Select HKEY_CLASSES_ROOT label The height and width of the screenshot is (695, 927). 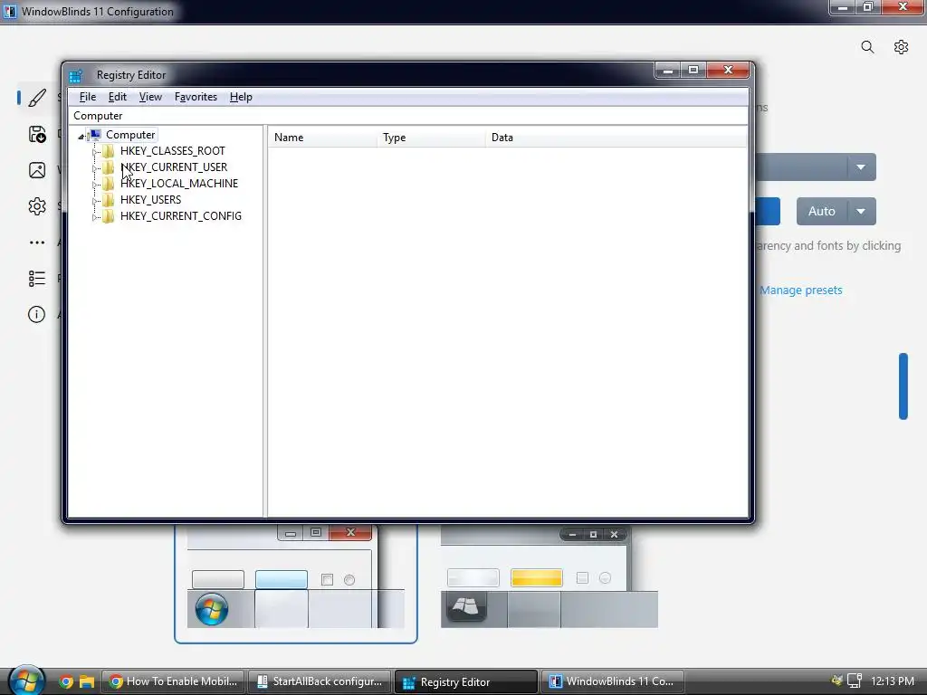pos(173,151)
